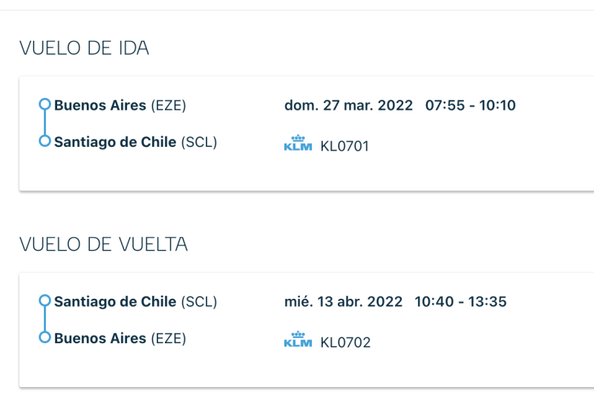594x410 pixels.
Task: Select flight number KL0702
Action: tap(345, 343)
